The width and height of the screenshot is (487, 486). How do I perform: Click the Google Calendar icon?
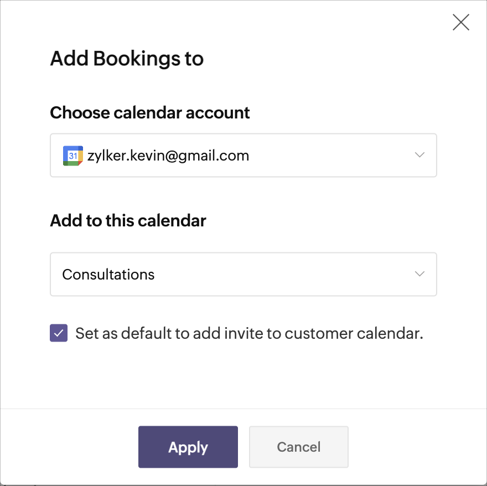pyautogui.click(x=72, y=156)
